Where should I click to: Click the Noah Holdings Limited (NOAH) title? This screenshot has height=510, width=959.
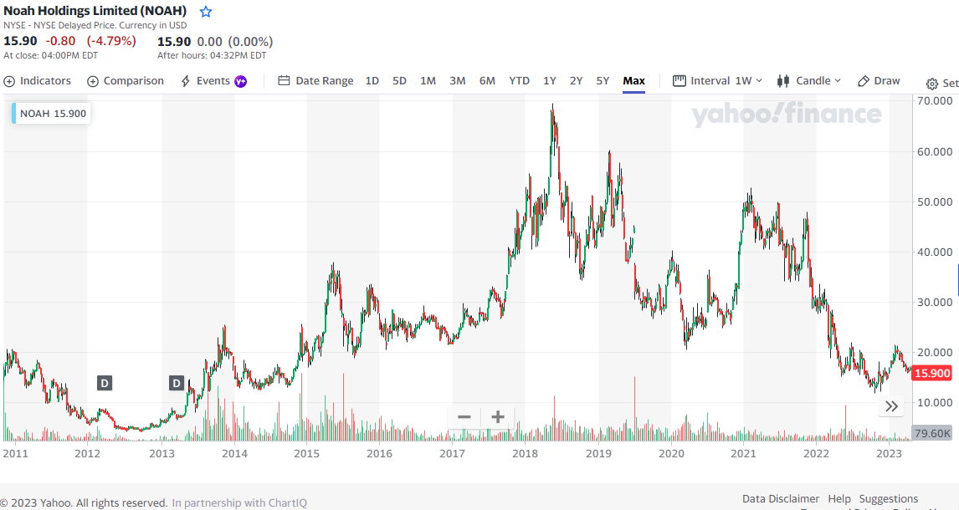(x=95, y=11)
